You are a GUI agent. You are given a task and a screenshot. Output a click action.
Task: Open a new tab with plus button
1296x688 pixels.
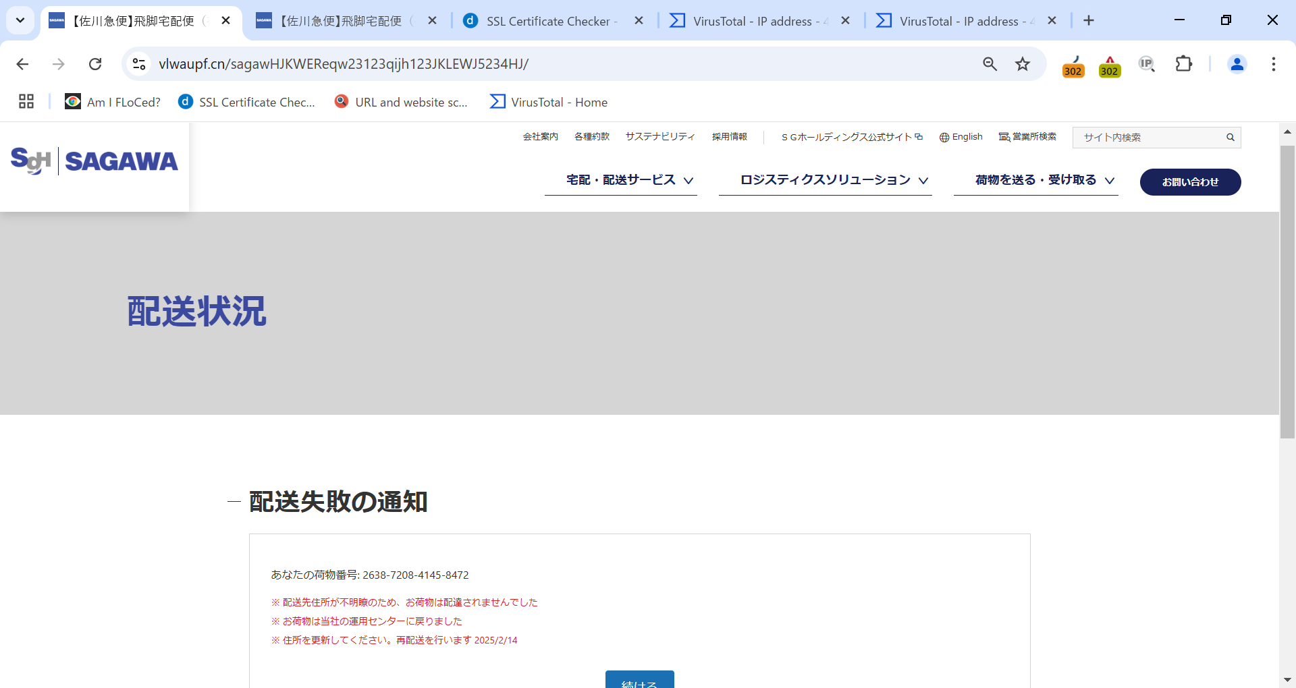point(1089,21)
